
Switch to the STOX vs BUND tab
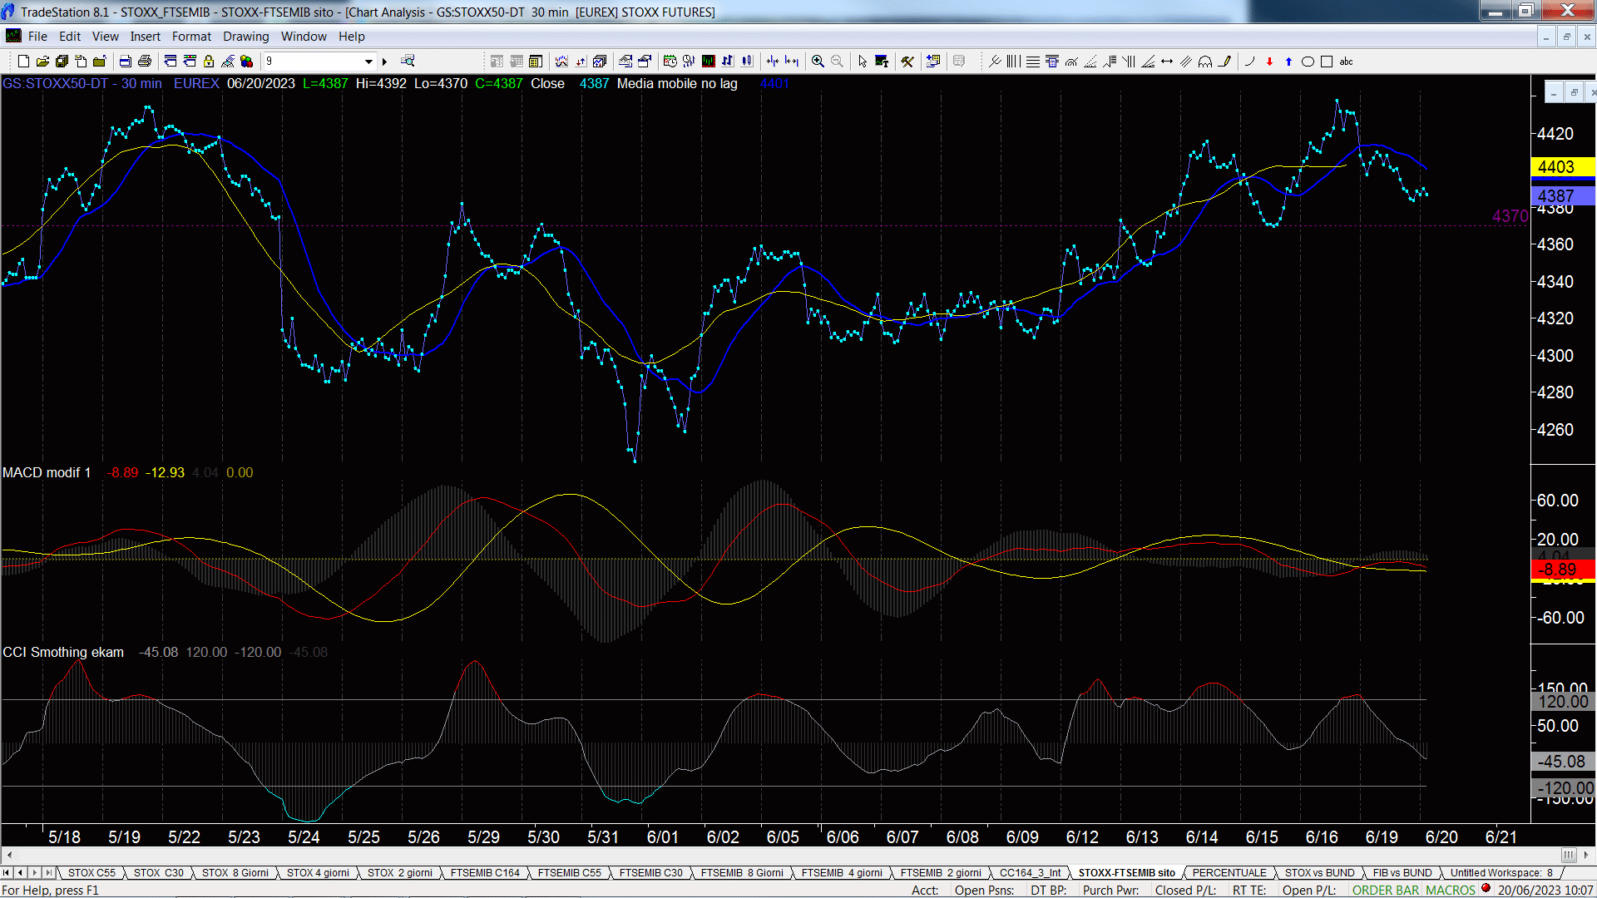(1320, 873)
